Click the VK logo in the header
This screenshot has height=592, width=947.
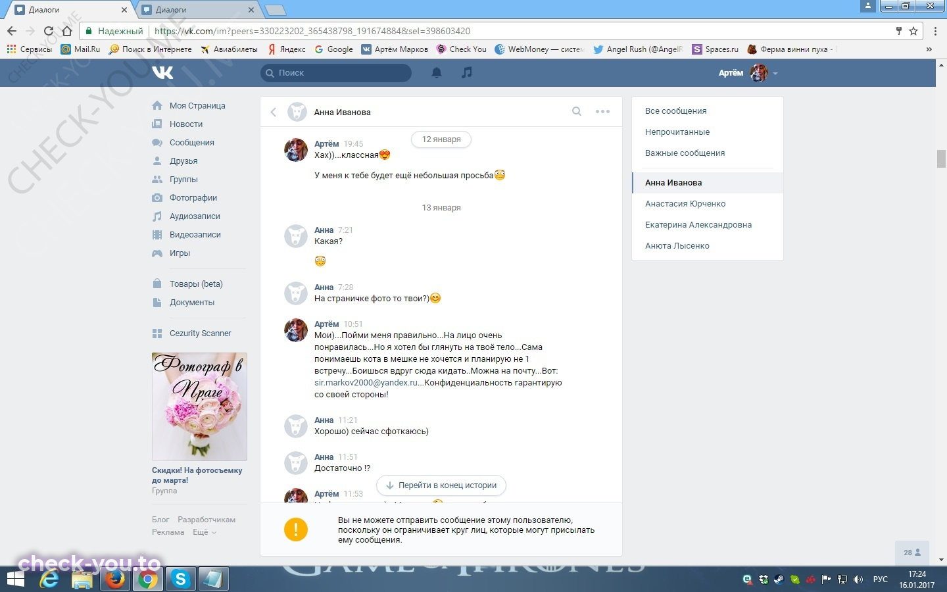click(162, 72)
